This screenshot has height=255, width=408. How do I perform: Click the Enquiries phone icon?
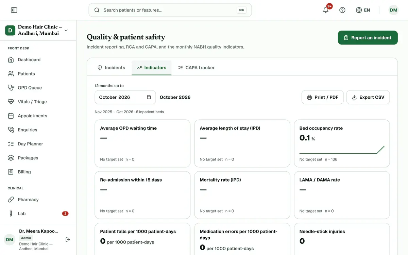[11, 130]
